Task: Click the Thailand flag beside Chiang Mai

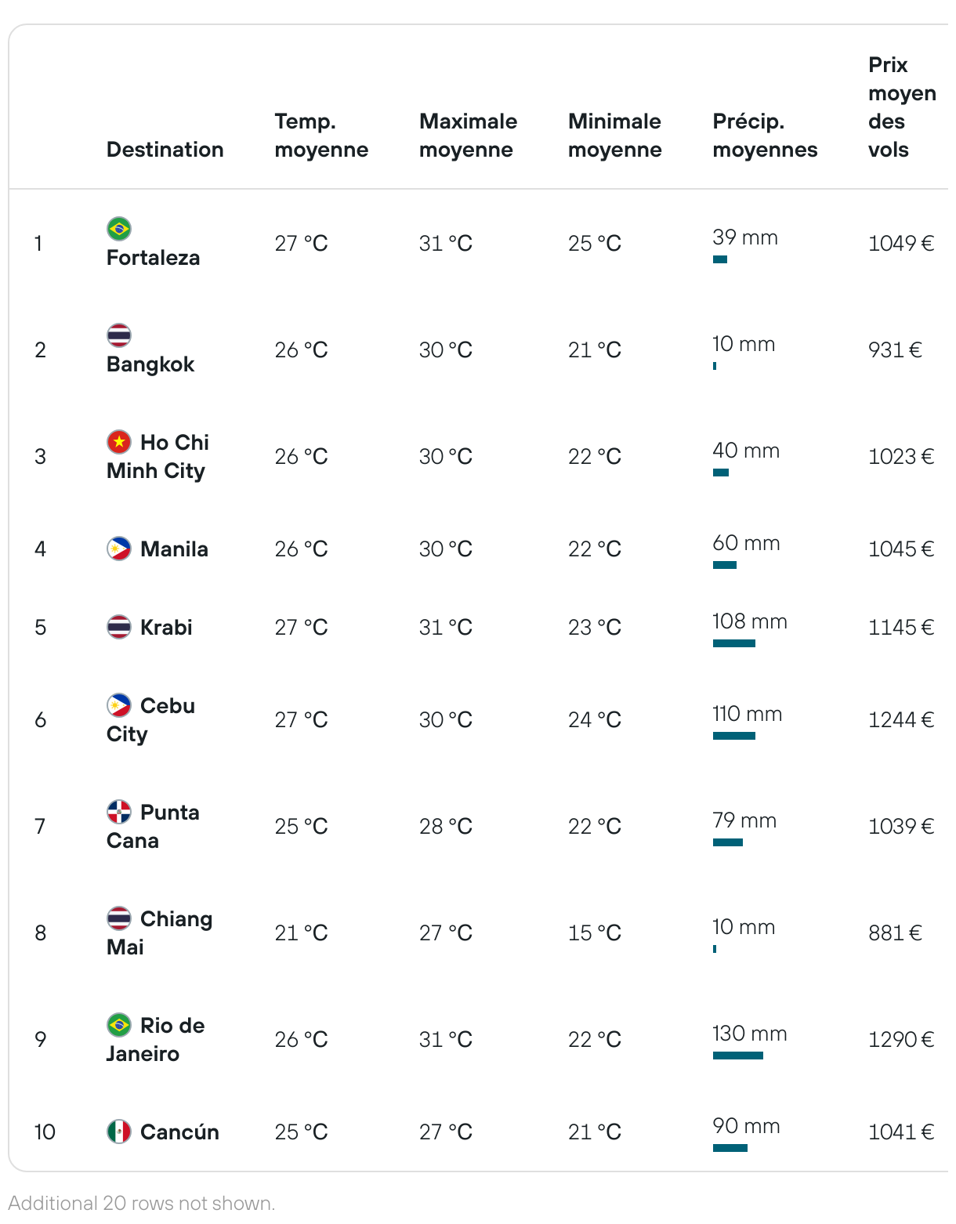Action: [119, 918]
